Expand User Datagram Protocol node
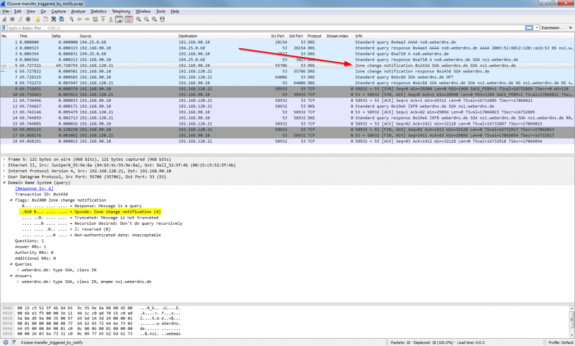This screenshot has height=346, width=575. click(4, 177)
